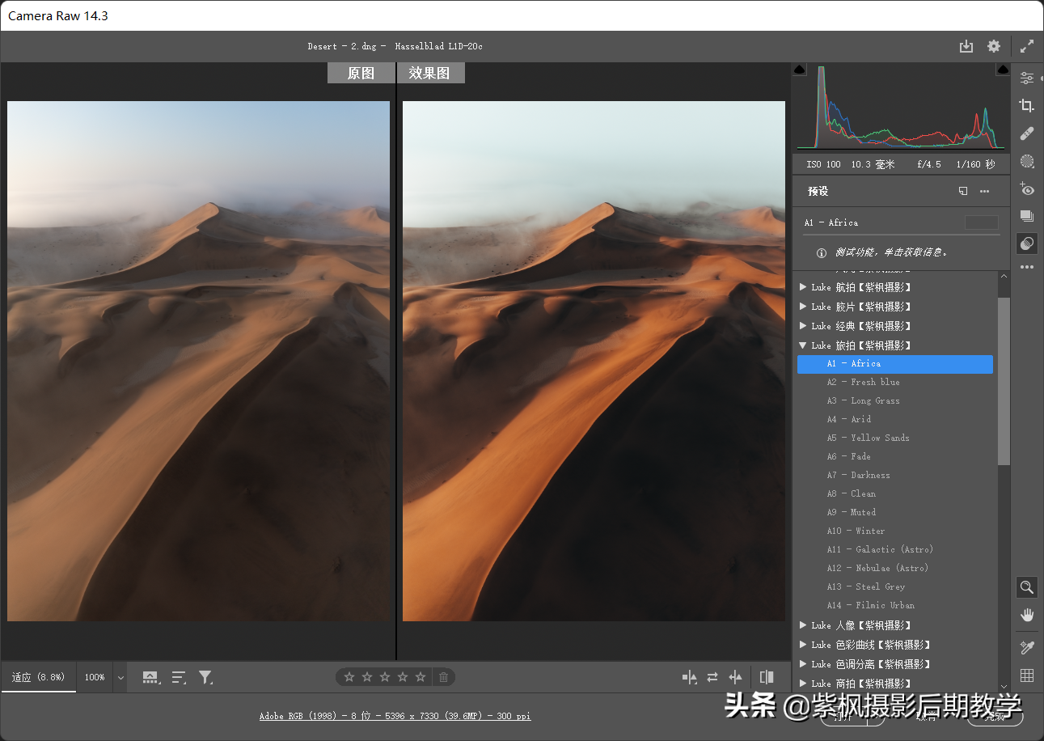
Task: Click the Adobe RGB workflow options link
Action: pos(395,716)
